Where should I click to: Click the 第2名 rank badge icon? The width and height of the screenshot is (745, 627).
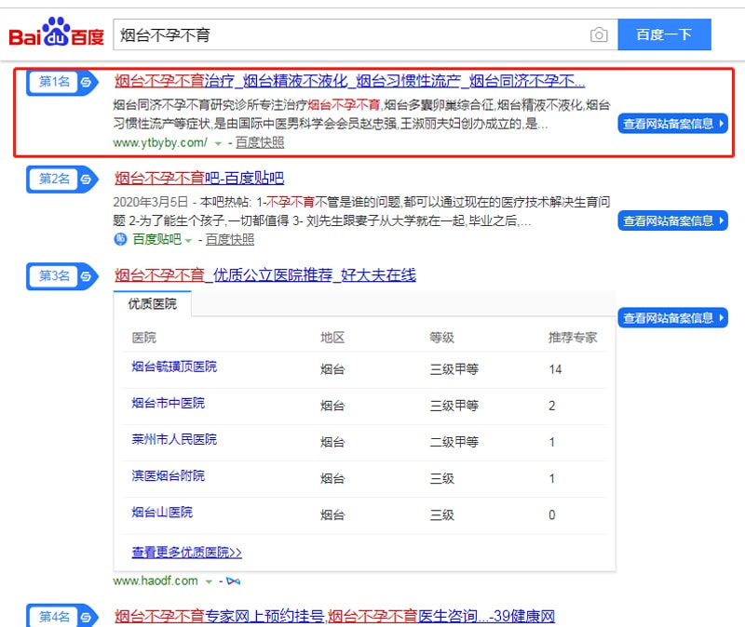pos(62,179)
